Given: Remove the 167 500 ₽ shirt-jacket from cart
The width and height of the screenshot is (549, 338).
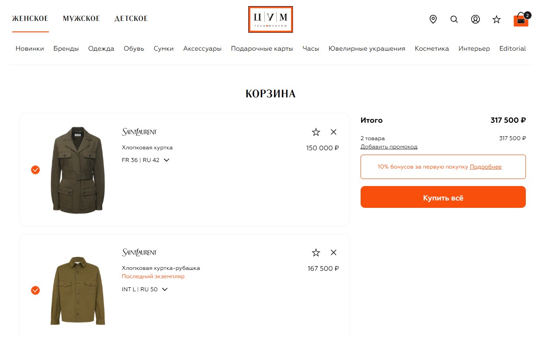Looking at the screenshot, I should coord(334,252).
